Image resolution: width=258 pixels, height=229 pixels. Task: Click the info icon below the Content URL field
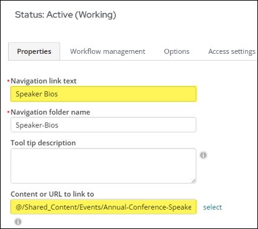pyautogui.click(x=18, y=222)
